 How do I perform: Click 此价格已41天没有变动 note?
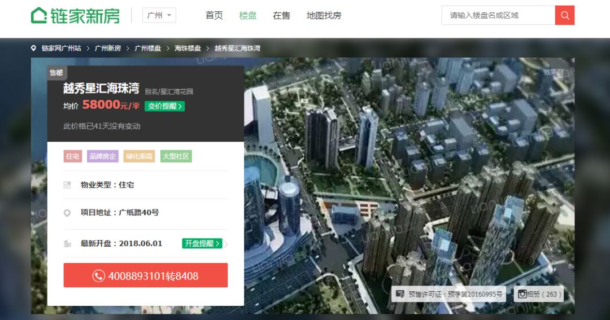(102, 126)
